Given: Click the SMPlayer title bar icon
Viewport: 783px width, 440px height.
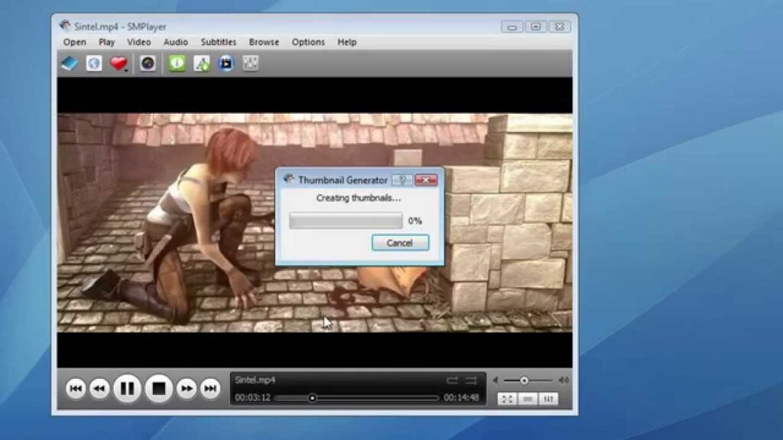Looking at the screenshot, I should coord(65,25).
